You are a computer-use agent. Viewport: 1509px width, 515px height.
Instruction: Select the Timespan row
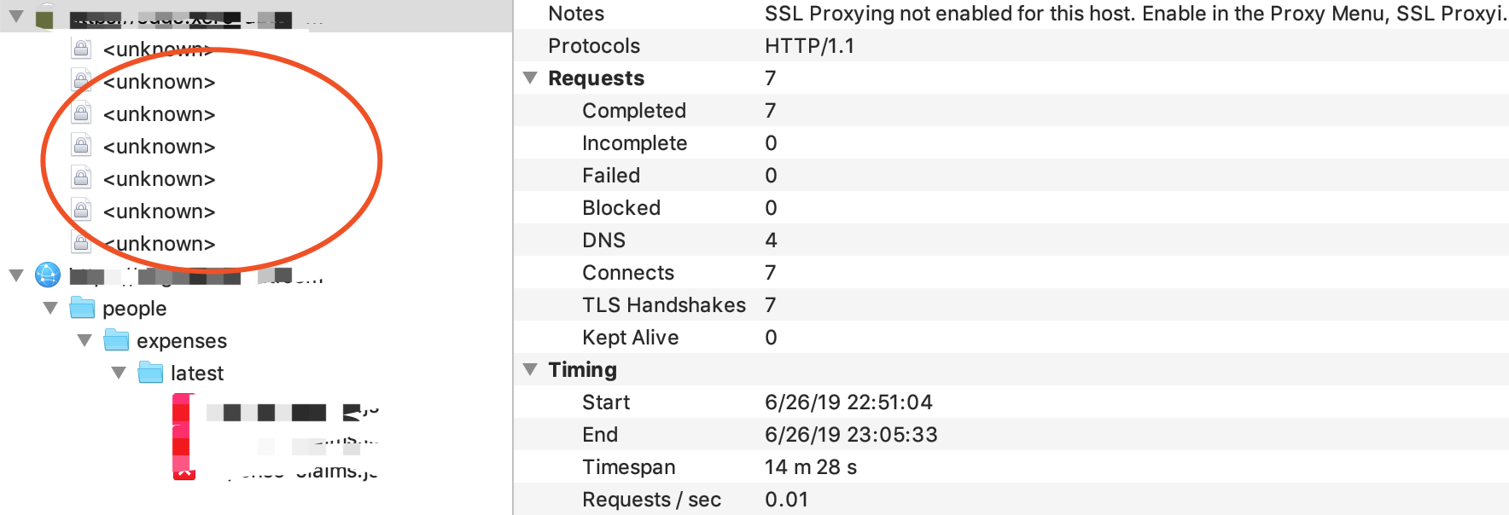[1011, 466]
